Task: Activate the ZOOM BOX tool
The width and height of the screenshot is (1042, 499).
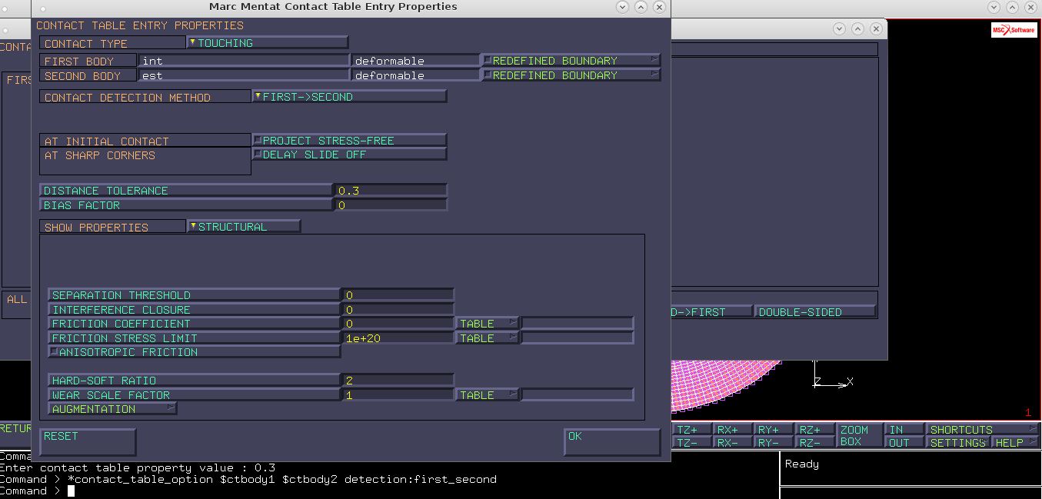Action: (858, 436)
